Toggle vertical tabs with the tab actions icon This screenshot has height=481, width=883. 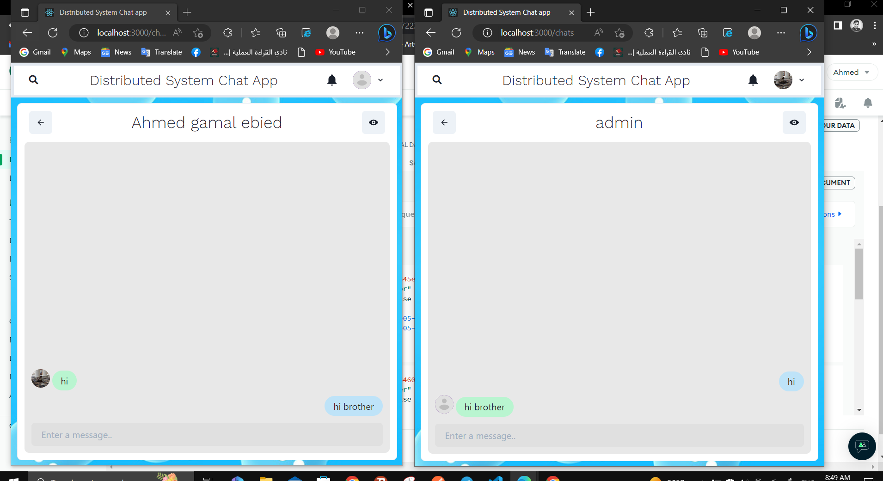coord(428,12)
